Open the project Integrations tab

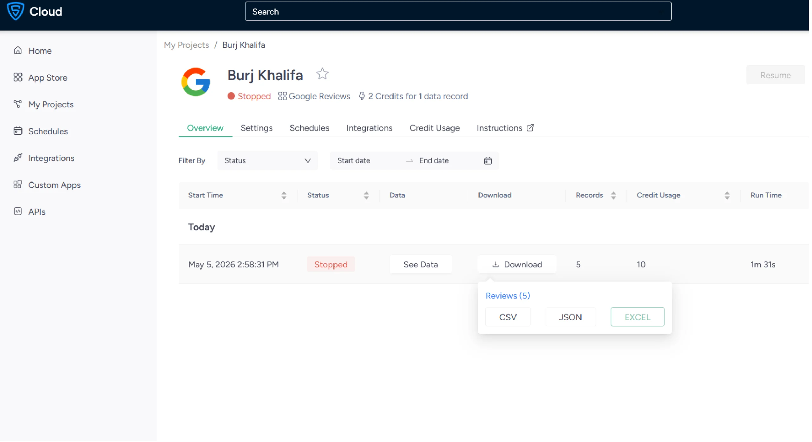(x=369, y=128)
